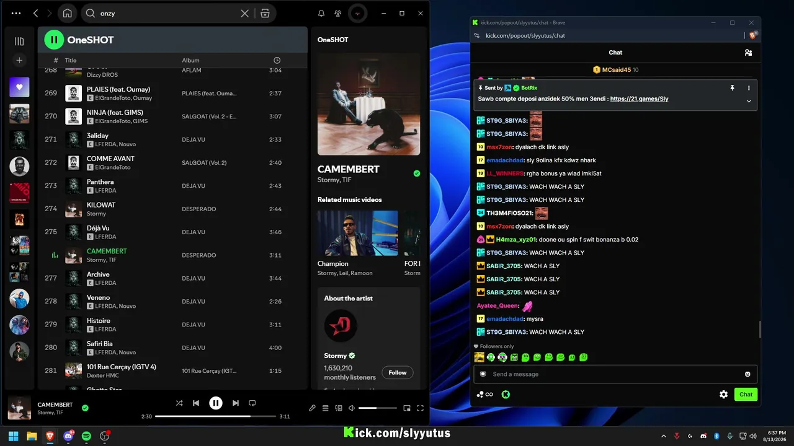This screenshot has height=446, width=794.
Task: Open Friend Activity in Spotify
Action: pos(337,13)
